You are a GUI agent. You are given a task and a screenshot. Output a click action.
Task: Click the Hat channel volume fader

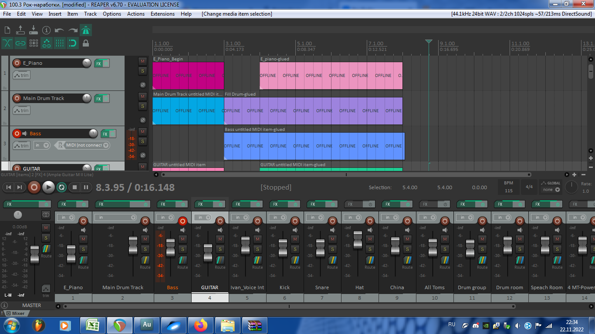[358, 240]
